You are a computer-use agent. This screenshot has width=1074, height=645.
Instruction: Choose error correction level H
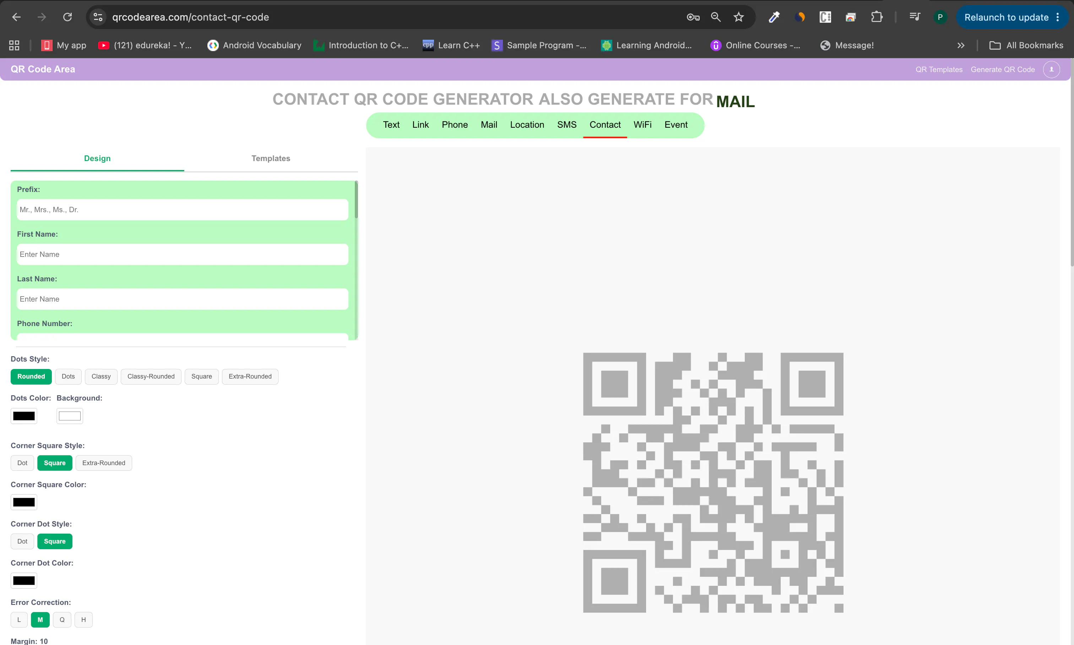click(83, 620)
